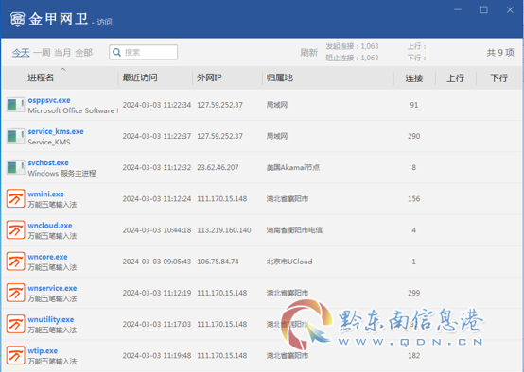Click the wnservice.exe orange icon
Viewport: 524px width, 372px height.
coord(16,293)
